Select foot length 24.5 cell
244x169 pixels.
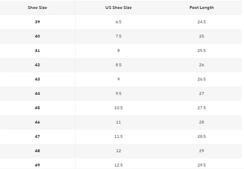201,22
